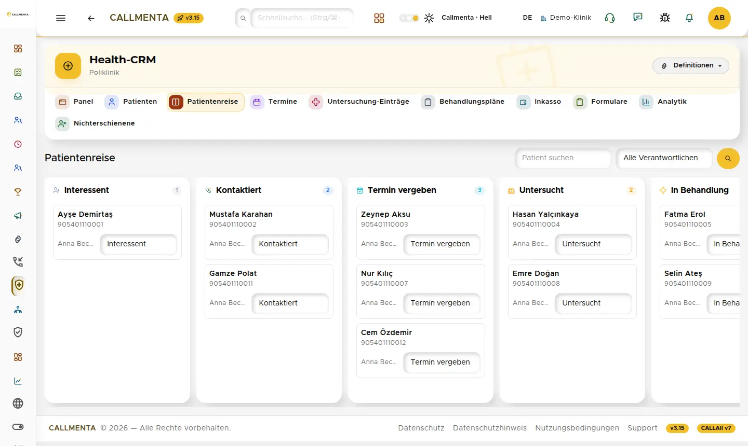This screenshot has width=748, height=446.
Task: Open status dropdown for Cem Özdemir
Action: pos(442,363)
